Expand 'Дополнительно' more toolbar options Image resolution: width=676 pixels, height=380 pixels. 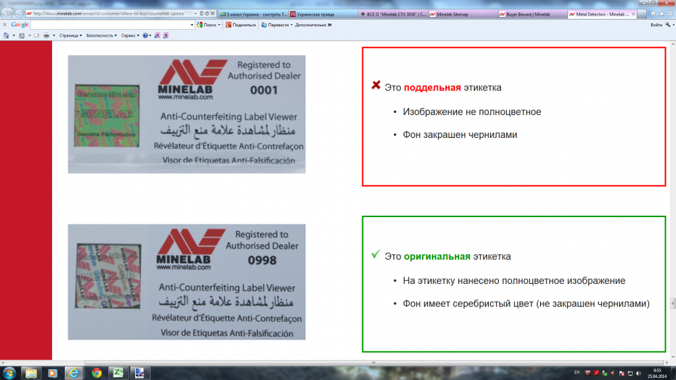[x=314, y=25]
